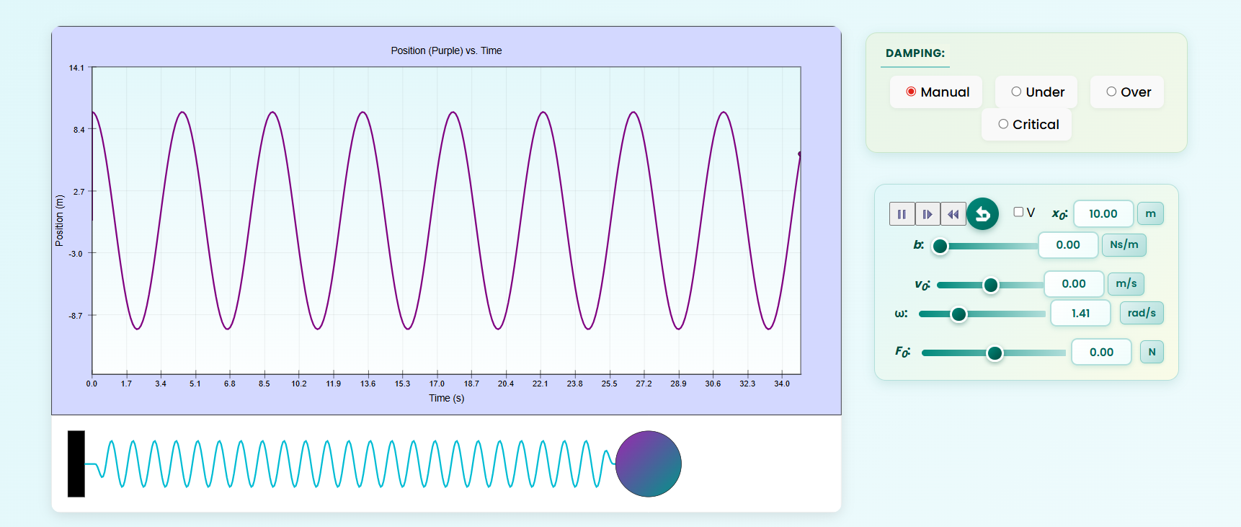Select Manual damping mode
The height and width of the screenshot is (527, 1241).
click(911, 92)
